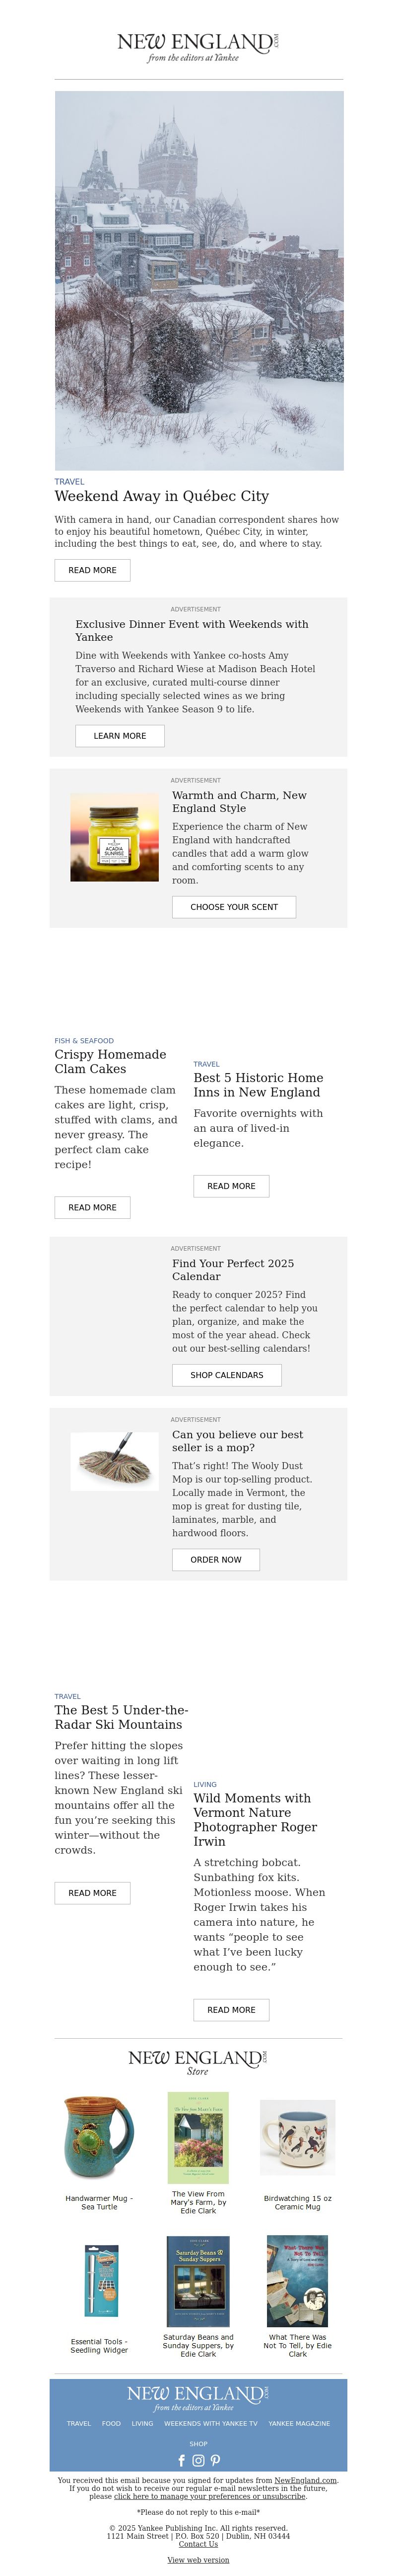Click the CHOOSE YOUR SCENT button
Viewport: 397px width, 2576px height.
234,906
